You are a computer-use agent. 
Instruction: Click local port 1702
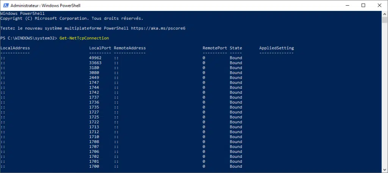(x=94, y=157)
